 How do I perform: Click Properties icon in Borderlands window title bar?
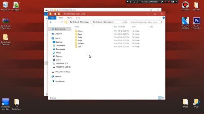pyautogui.click(x=55, y=14)
